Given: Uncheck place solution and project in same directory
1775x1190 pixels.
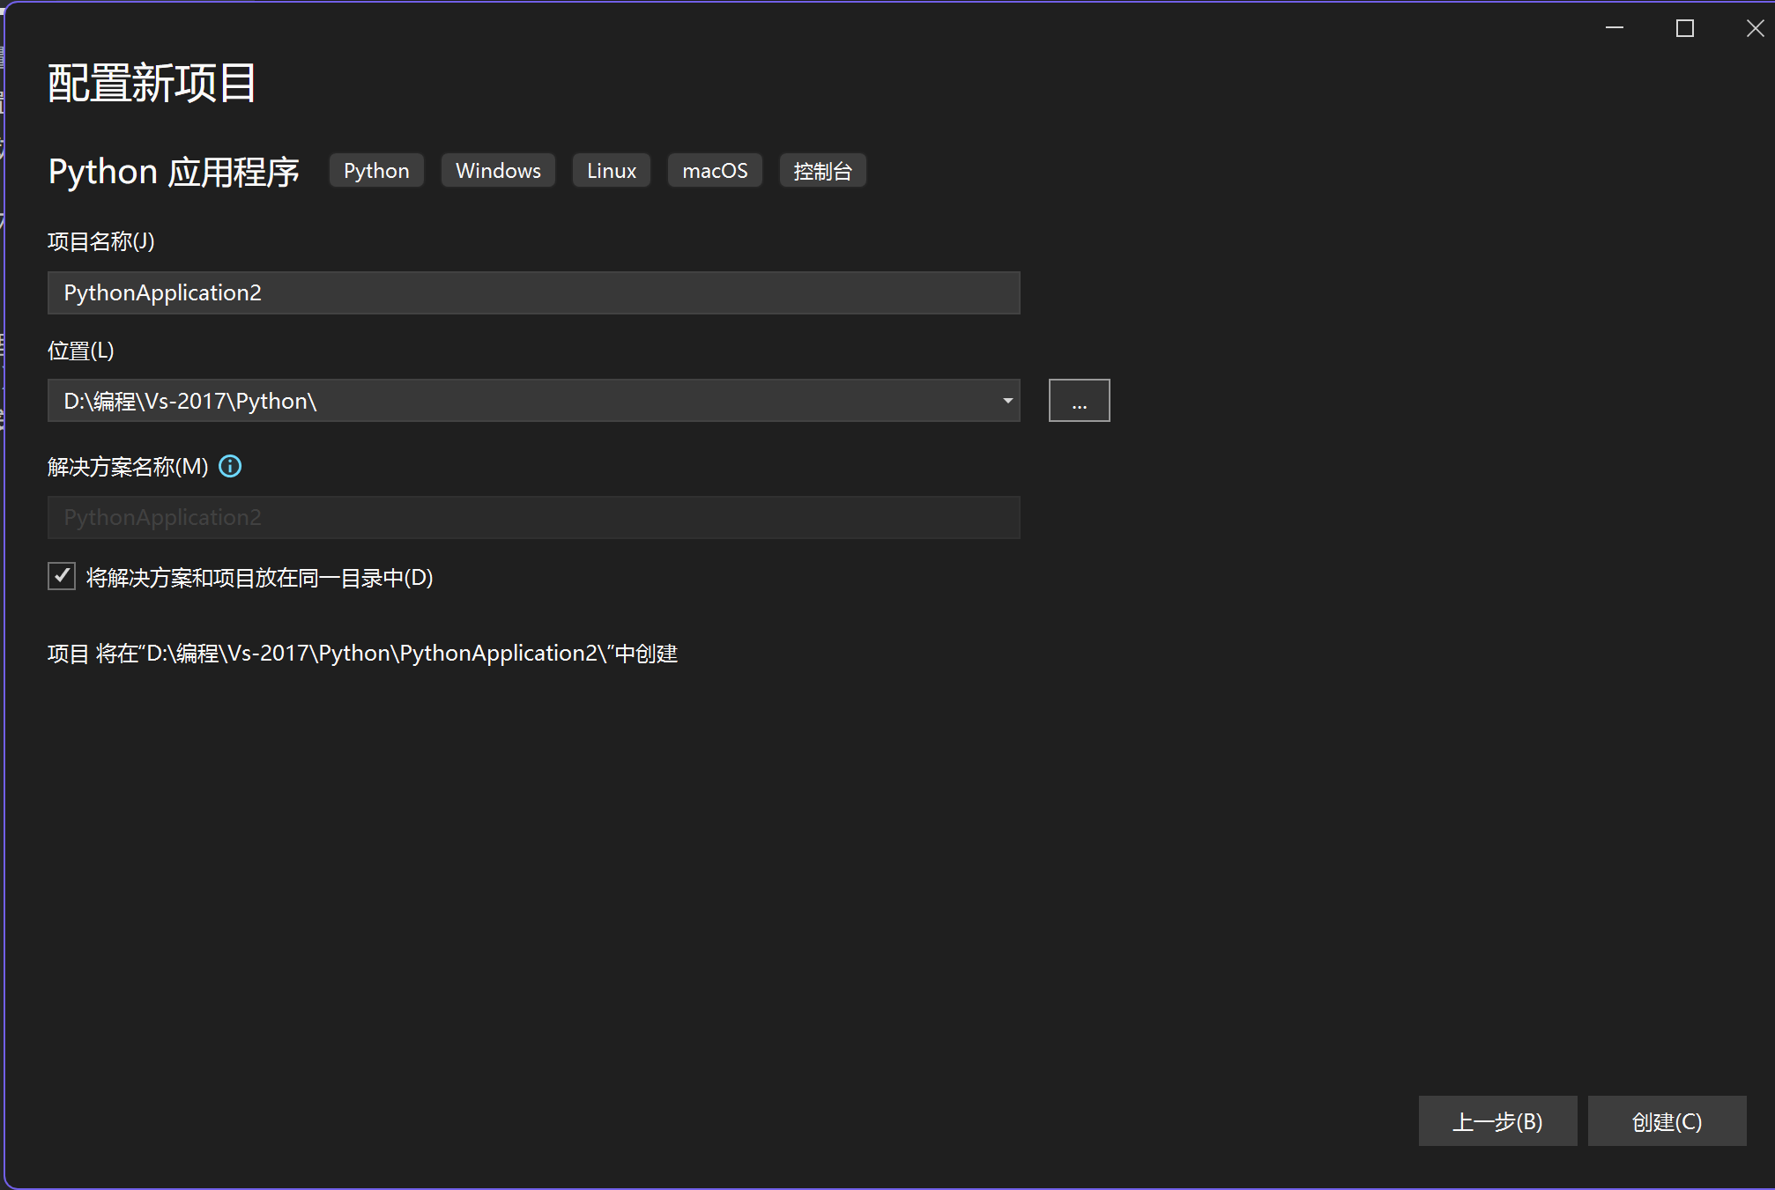Looking at the screenshot, I should [62, 577].
